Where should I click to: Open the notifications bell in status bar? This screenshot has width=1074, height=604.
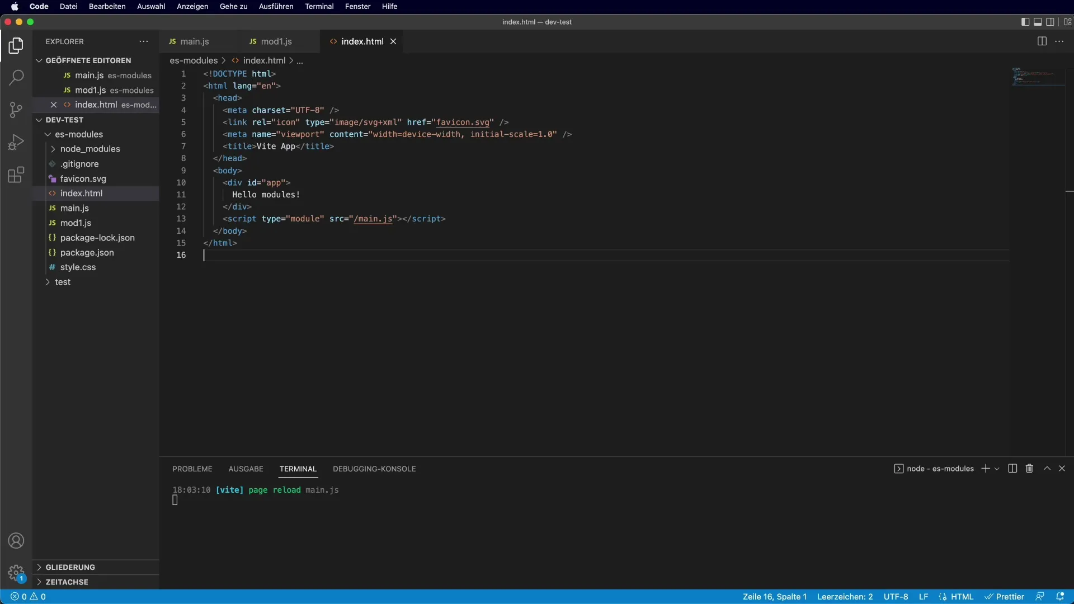[1060, 597]
